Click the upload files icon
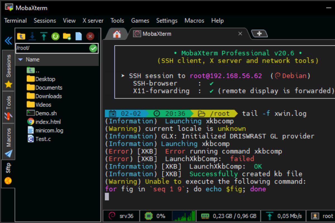This screenshot has height=223, width=335. pyautogui.click(x=44, y=36)
